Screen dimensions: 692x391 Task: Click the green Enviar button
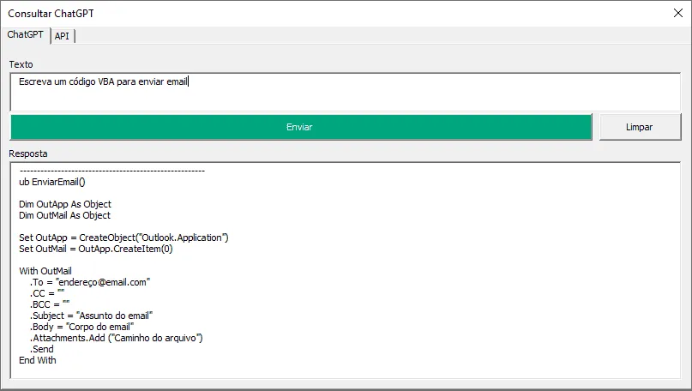[x=301, y=127]
